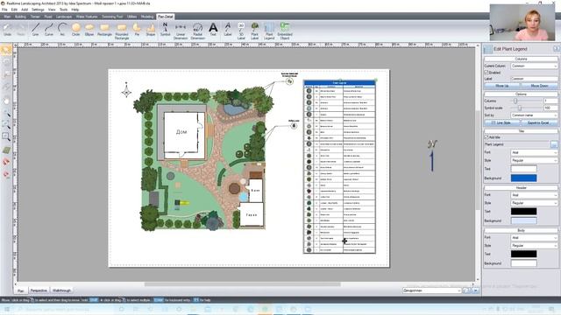
Task: Select the Shape tool icon
Action: [x=151, y=29]
